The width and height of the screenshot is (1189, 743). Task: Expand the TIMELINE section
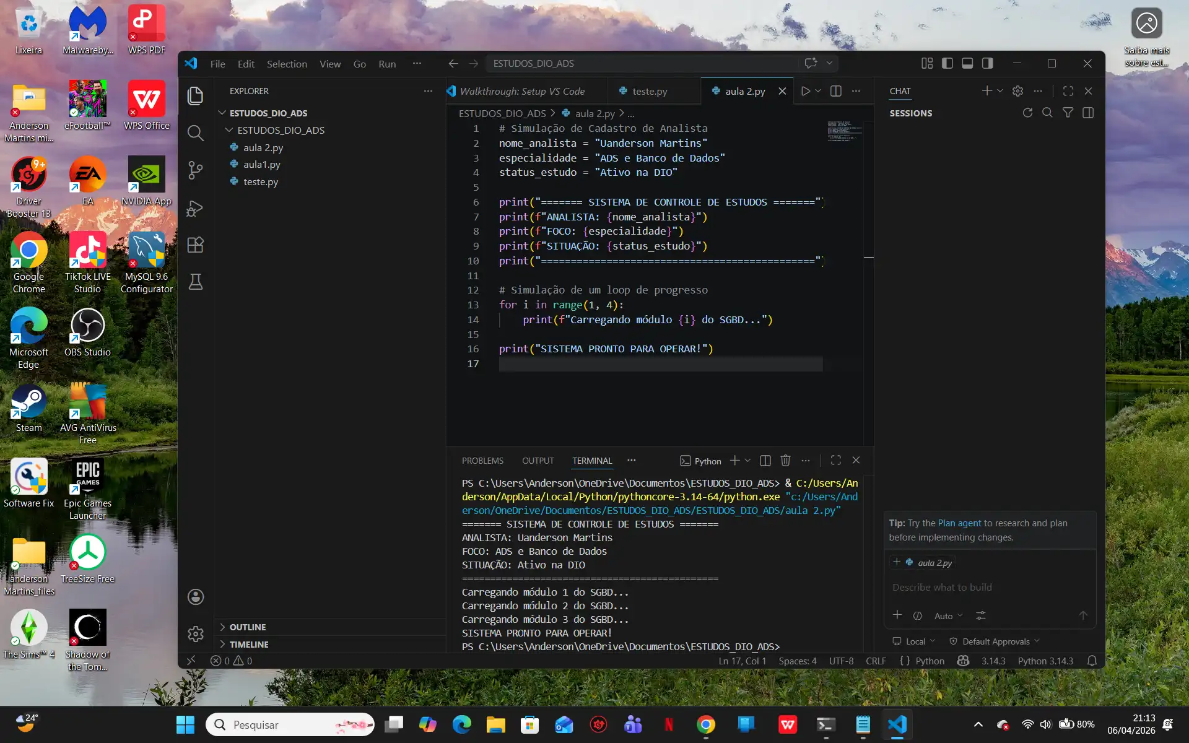click(x=249, y=645)
